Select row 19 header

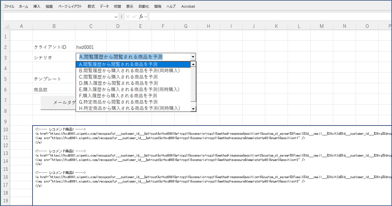pyautogui.click(x=5, y=201)
